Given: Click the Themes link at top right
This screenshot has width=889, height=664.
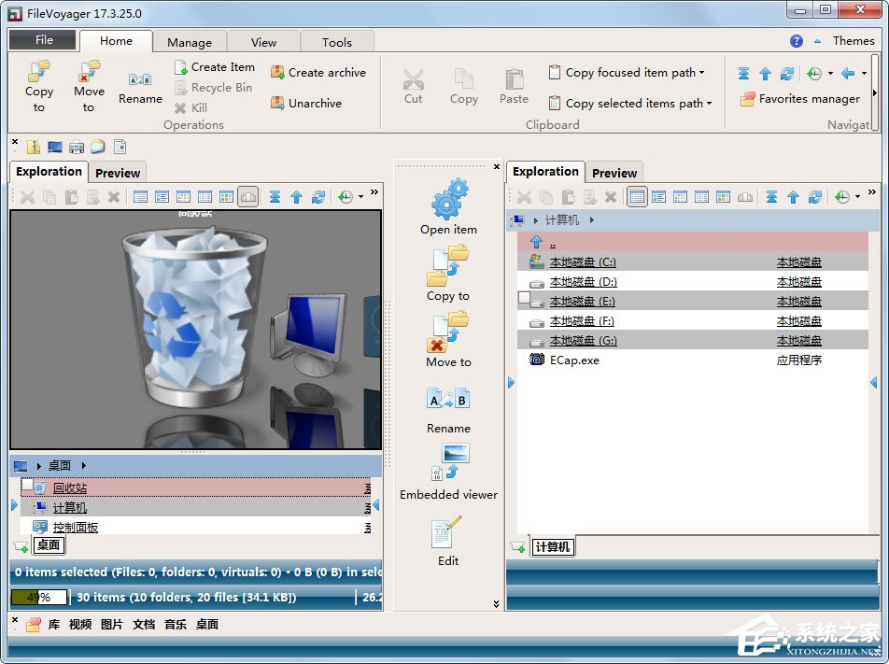Looking at the screenshot, I should click(x=854, y=41).
